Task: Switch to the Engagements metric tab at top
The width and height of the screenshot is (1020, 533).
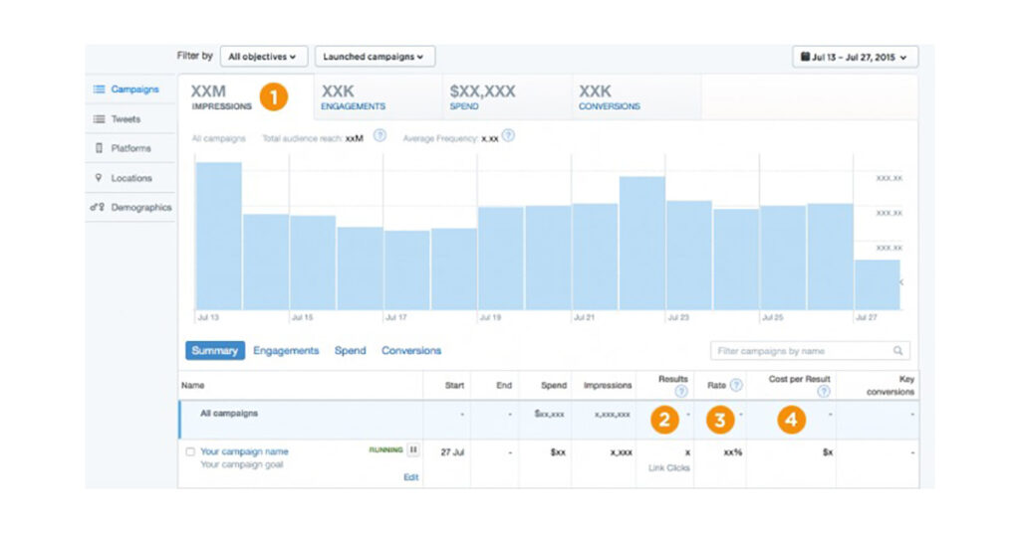Action: pyautogui.click(x=354, y=97)
